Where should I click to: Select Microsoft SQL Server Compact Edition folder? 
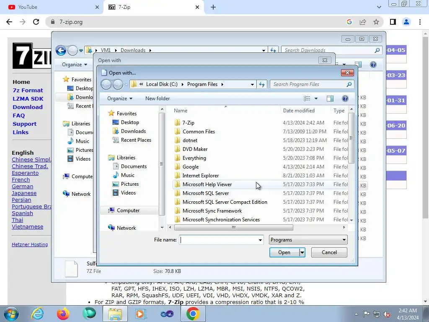tap(225, 202)
